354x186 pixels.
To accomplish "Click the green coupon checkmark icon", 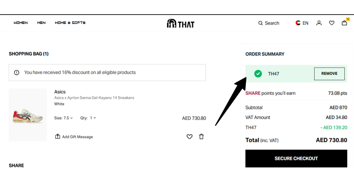I will tap(258, 74).
